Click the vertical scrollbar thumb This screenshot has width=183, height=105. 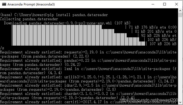click(180, 15)
